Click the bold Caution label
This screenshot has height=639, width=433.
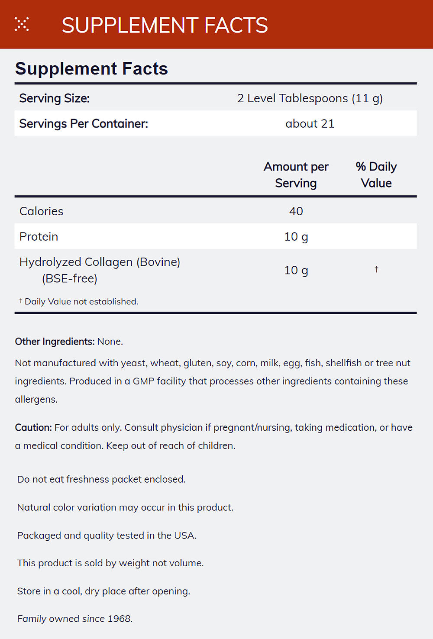(33, 428)
